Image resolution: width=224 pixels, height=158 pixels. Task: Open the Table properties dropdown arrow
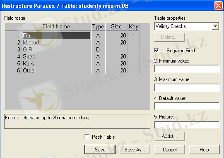[x=215, y=26]
